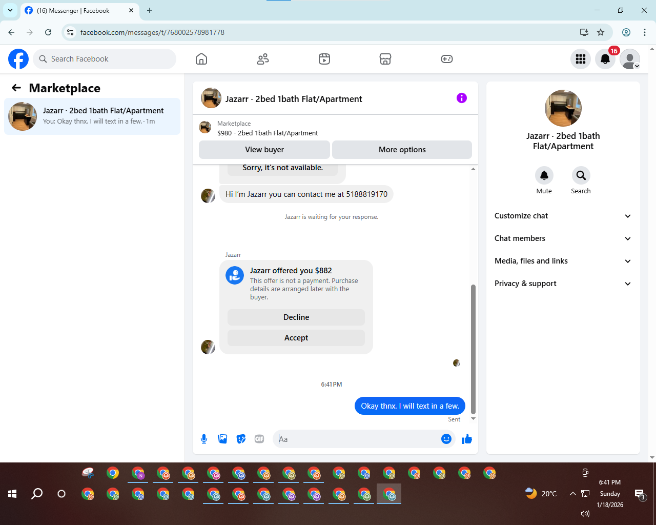
Task: Open Windows taskbar search
Action: click(37, 494)
